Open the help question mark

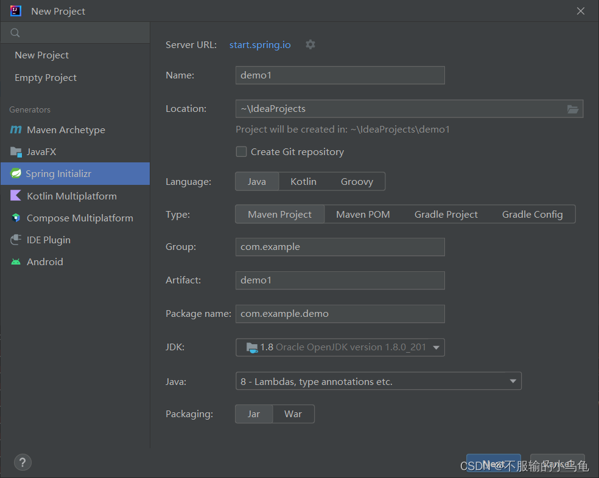pyautogui.click(x=23, y=462)
